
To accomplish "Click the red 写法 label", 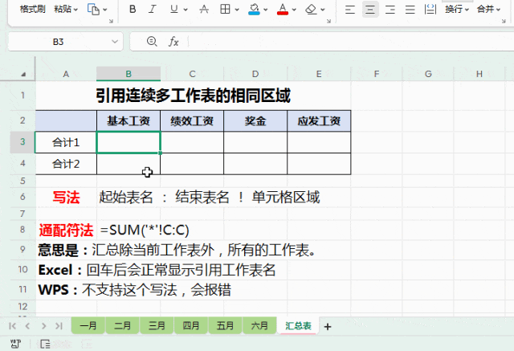I will pos(66,198).
